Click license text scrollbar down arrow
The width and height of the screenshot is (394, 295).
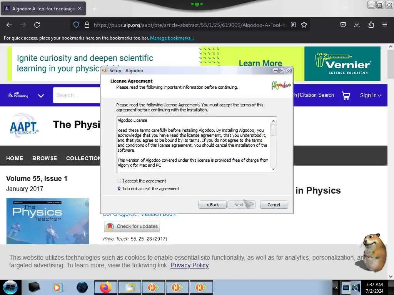tap(273, 169)
